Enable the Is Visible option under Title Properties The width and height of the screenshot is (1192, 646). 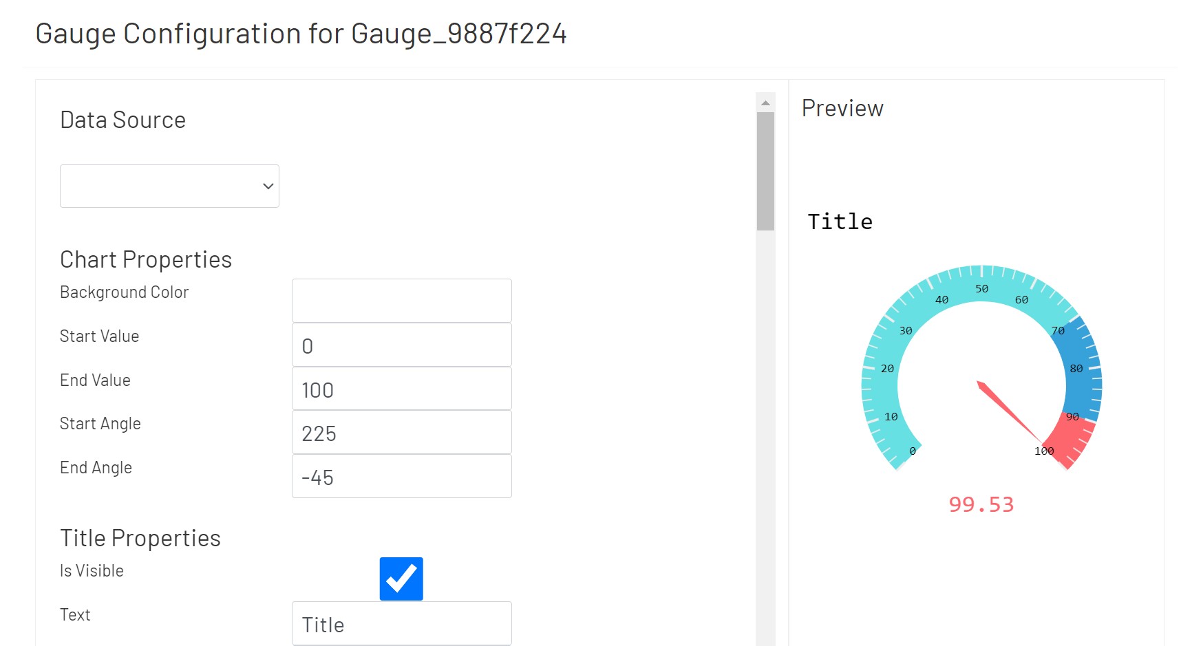(401, 578)
